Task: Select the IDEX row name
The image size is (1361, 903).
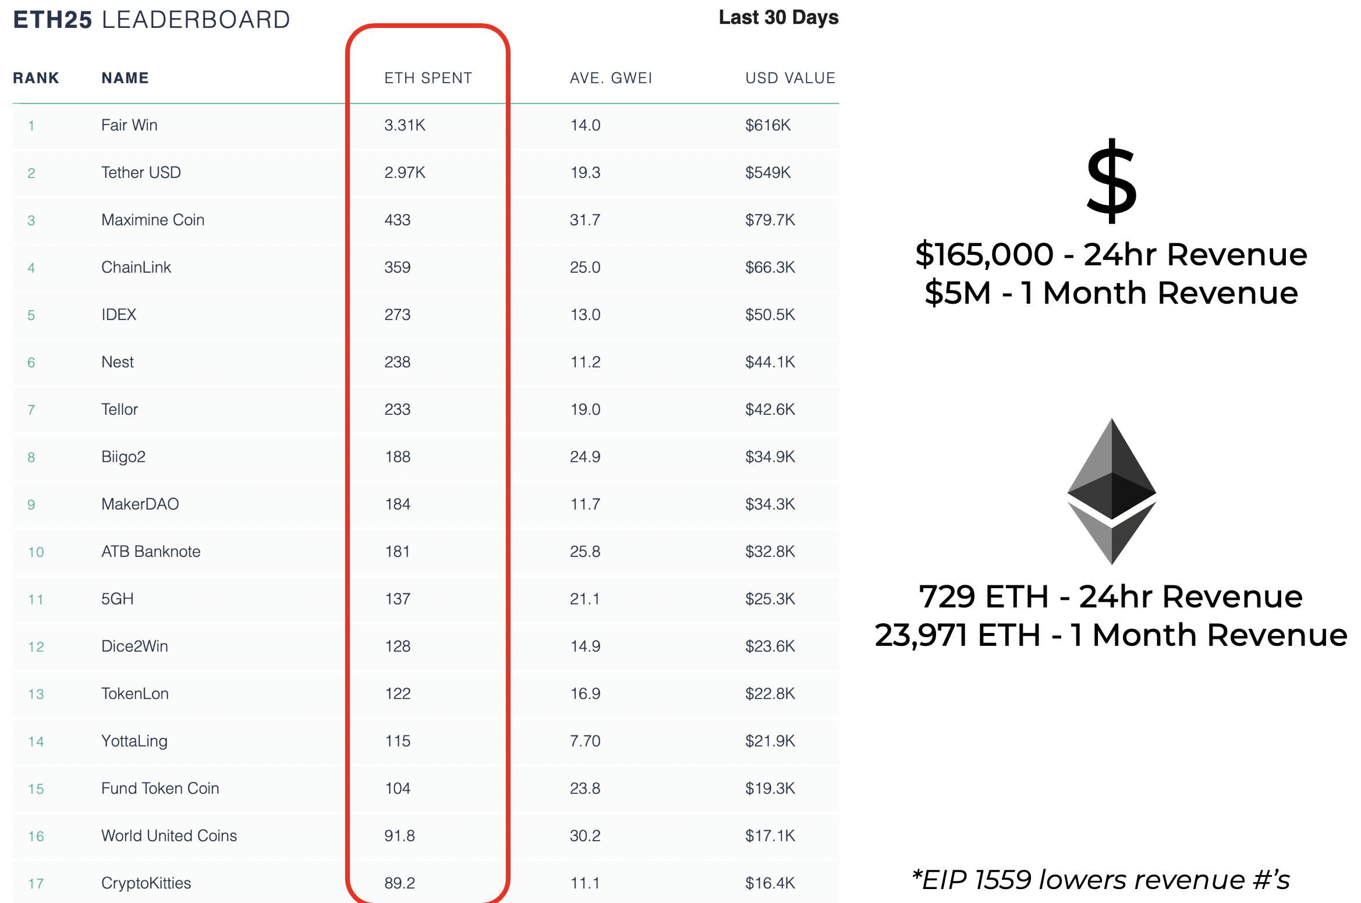Action: [119, 315]
